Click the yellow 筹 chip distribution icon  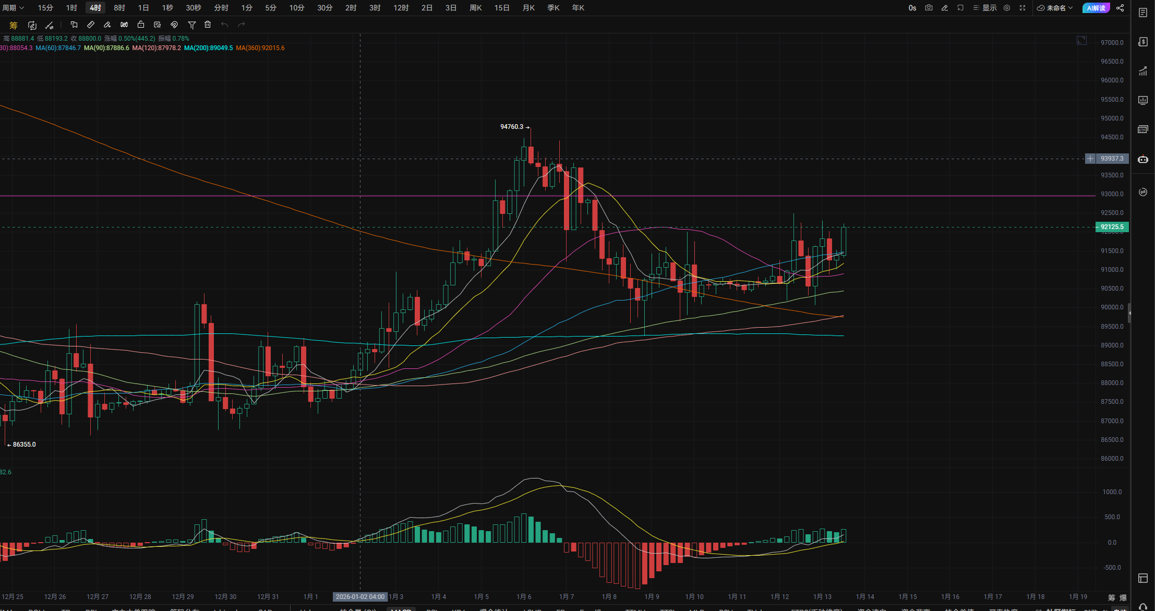pyautogui.click(x=14, y=25)
